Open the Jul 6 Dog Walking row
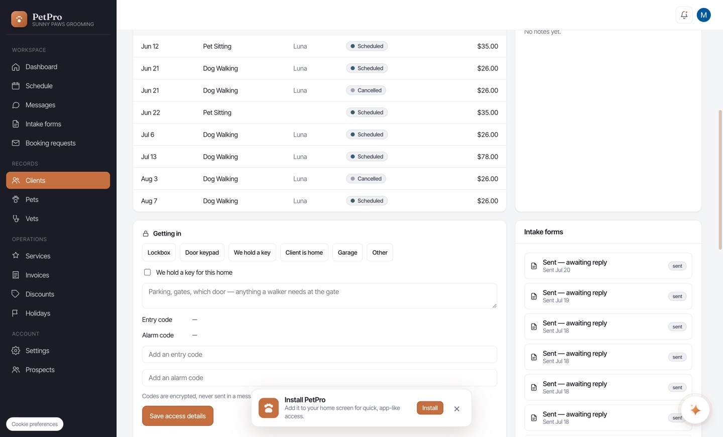 click(319, 135)
